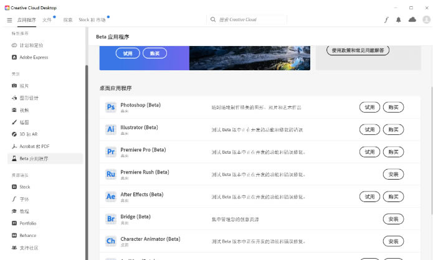Select 支持社区 in the sidebar
Image resolution: width=433 pixels, height=260 pixels.
pos(29,248)
